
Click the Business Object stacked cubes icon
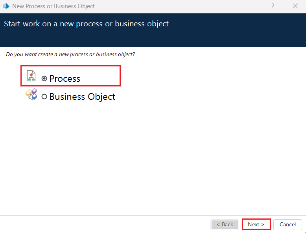(x=31, y=94)
